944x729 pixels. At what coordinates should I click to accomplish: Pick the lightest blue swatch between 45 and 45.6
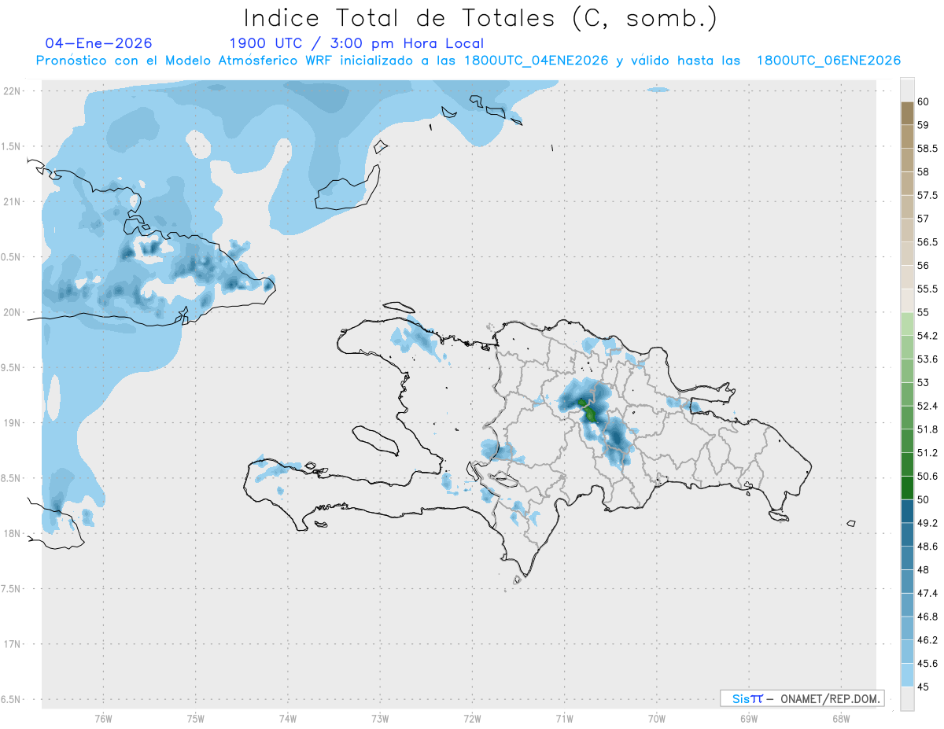click(x=907, y=675)
